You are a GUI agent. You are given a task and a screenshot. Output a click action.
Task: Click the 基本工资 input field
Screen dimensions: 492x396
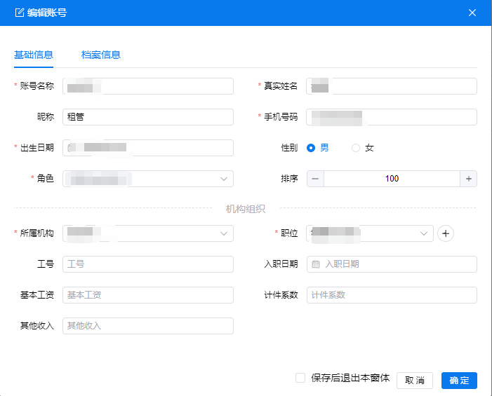point(147,295)
